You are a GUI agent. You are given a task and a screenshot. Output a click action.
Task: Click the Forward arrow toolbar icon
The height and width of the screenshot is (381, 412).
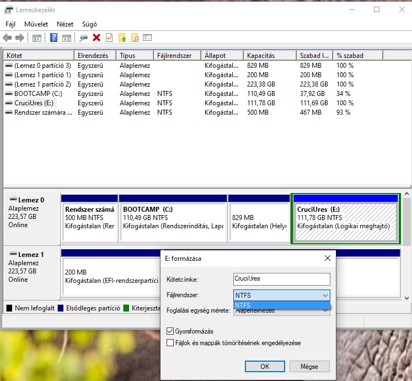tap(20, 38)
